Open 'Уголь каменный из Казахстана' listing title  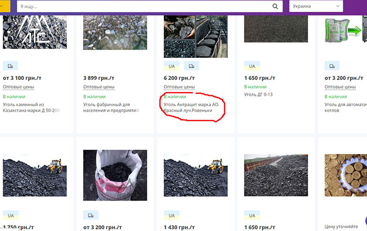31,107
